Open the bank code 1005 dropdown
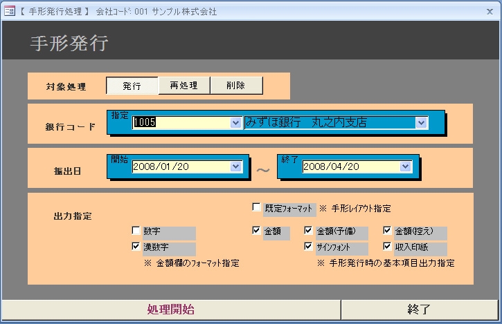This screenshot has width=502, height=324. (236, 123)
